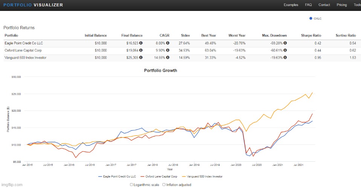Open the Contact link in the header
Image resolution: width=361 pixels, height=188 pixels.
click(324, 5)
